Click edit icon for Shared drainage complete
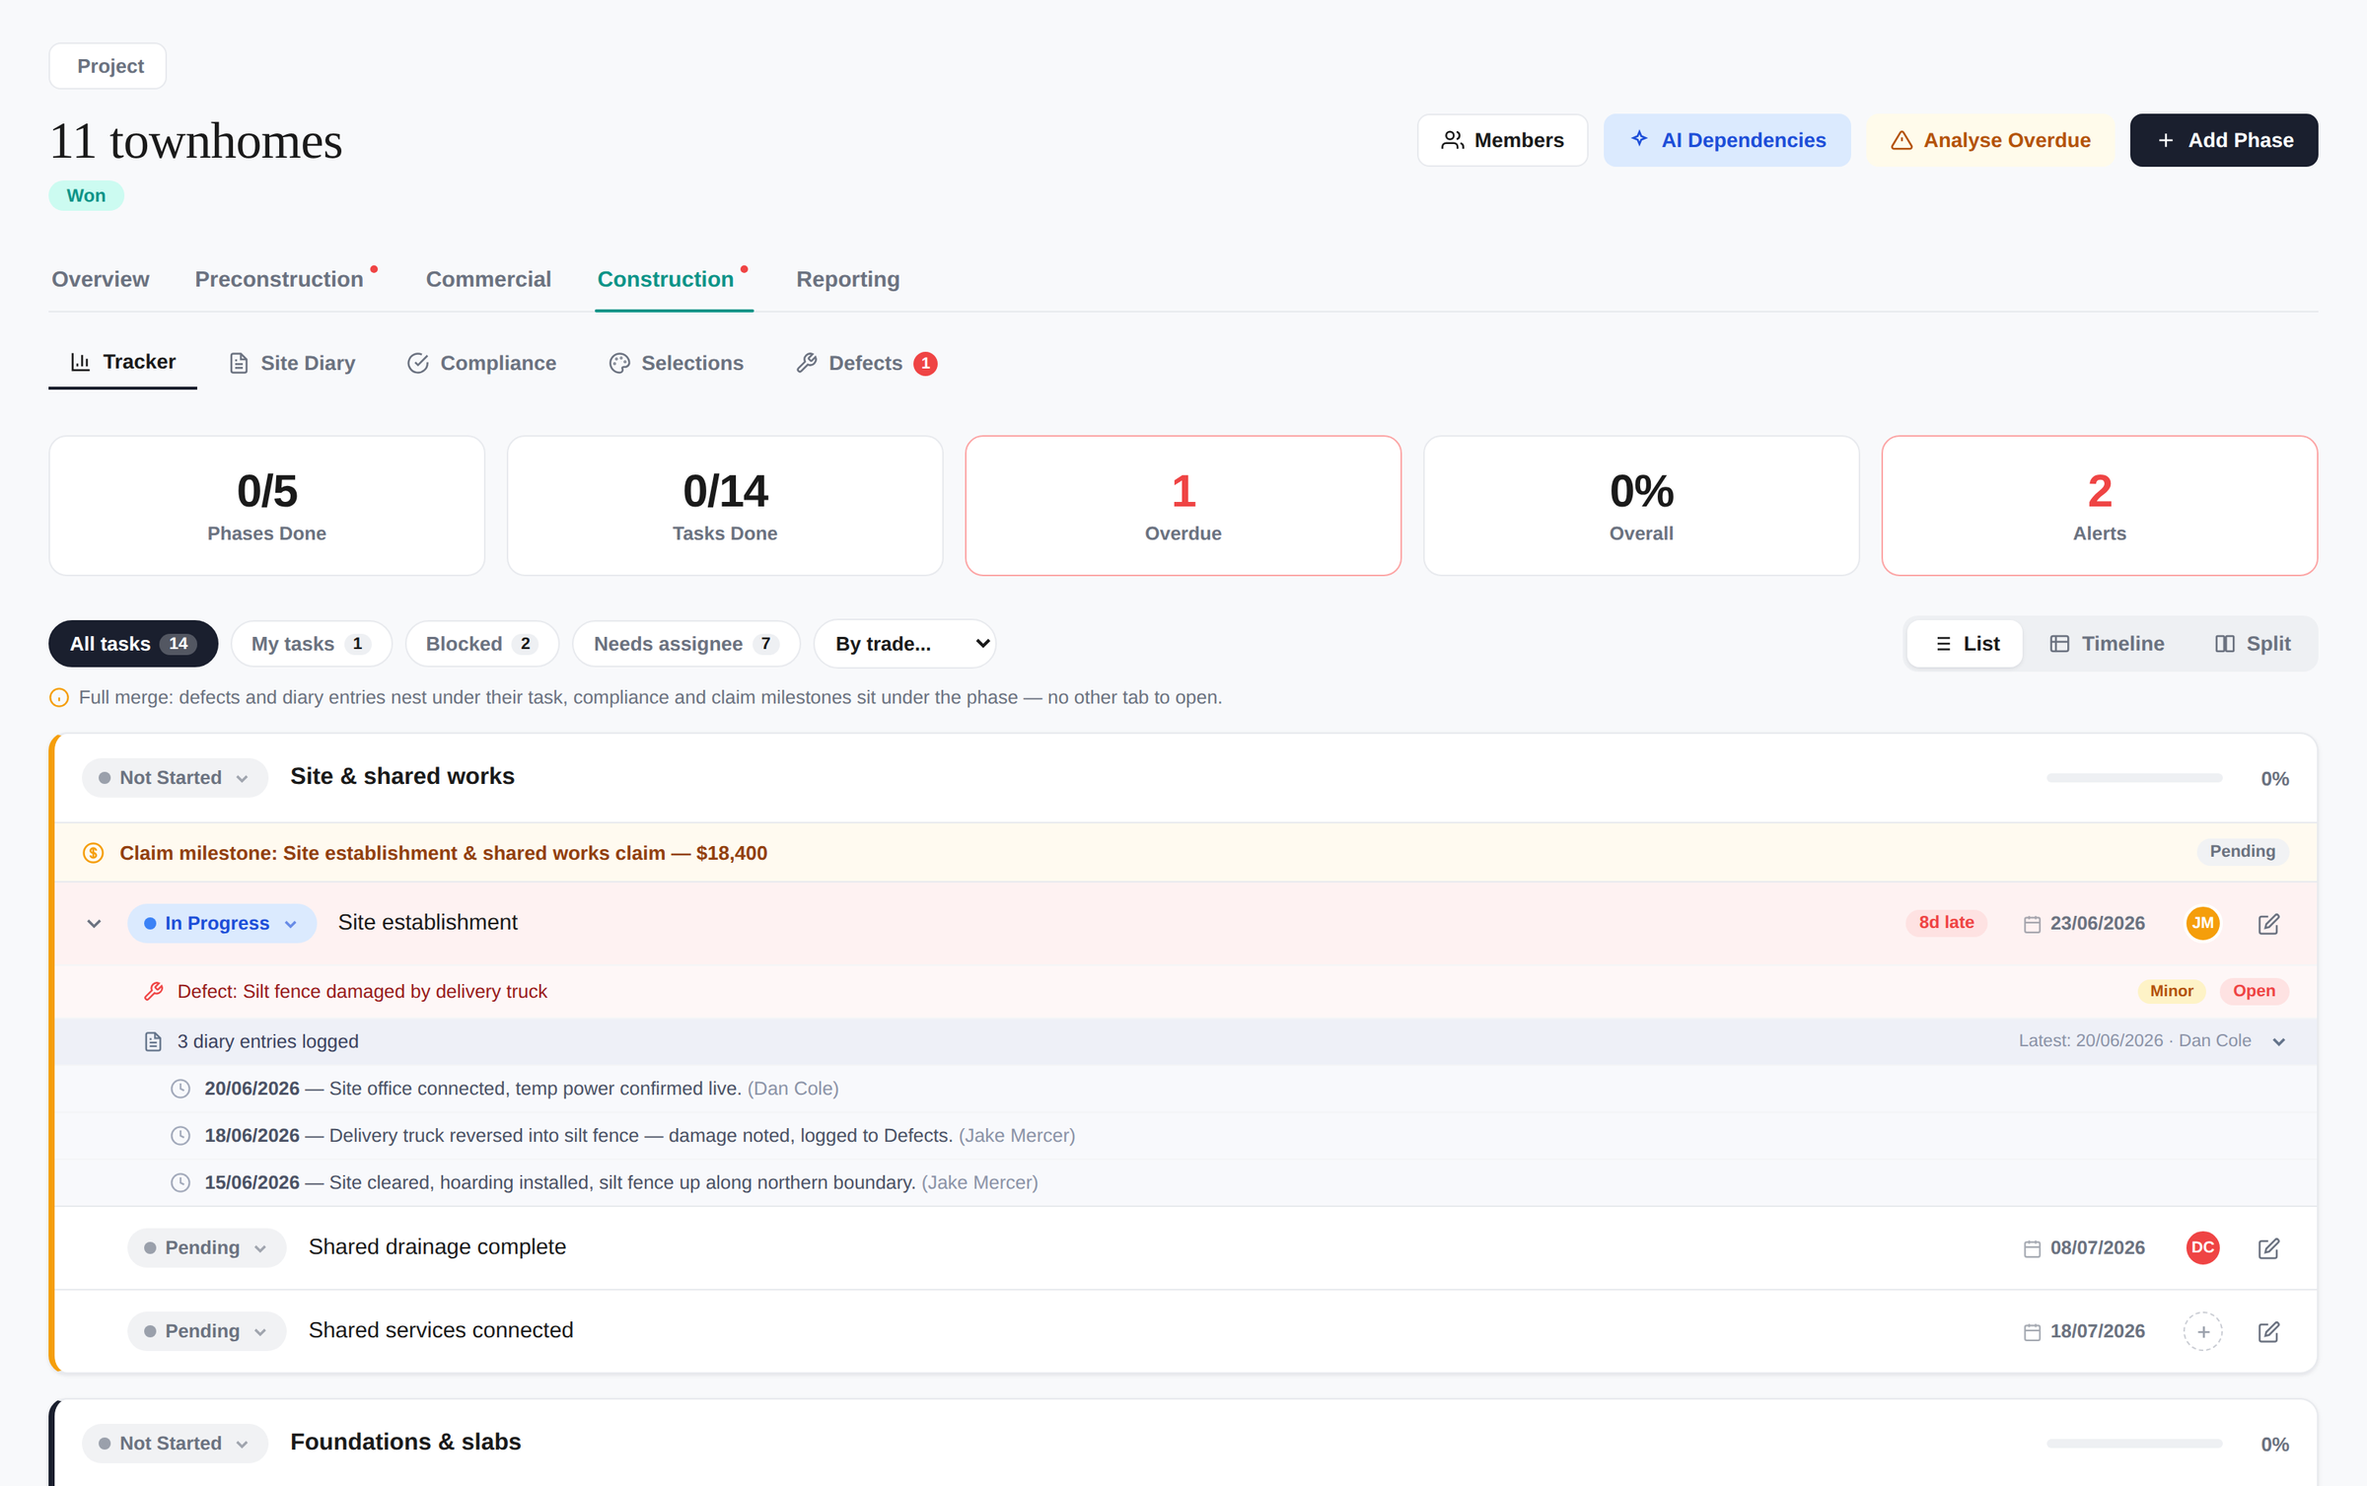 pos(2268,1247)
